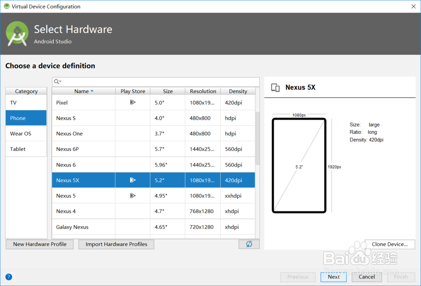
Task: Select the Phone category
Action: 26,118
